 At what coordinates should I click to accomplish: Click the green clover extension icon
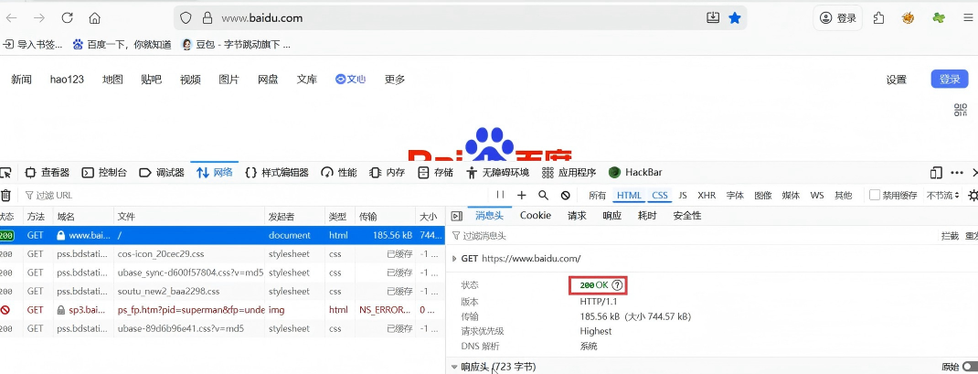pyautogui.click(x=938, y=18)
